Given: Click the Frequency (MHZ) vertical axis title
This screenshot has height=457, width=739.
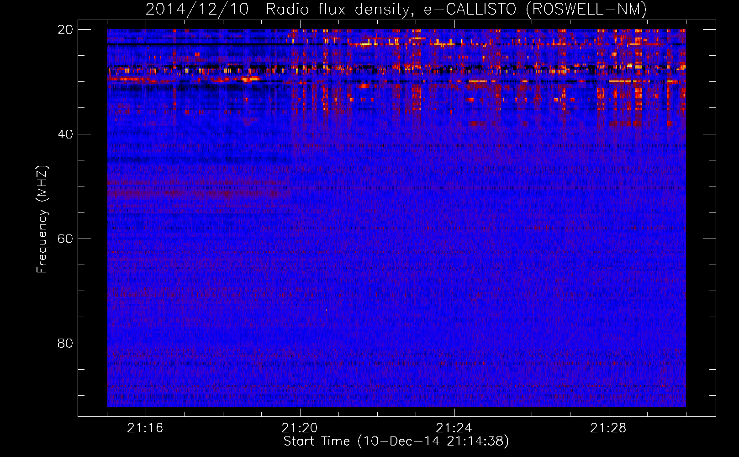Looking at the screenshot, I should pyautogui.click(x=42, y=219).
